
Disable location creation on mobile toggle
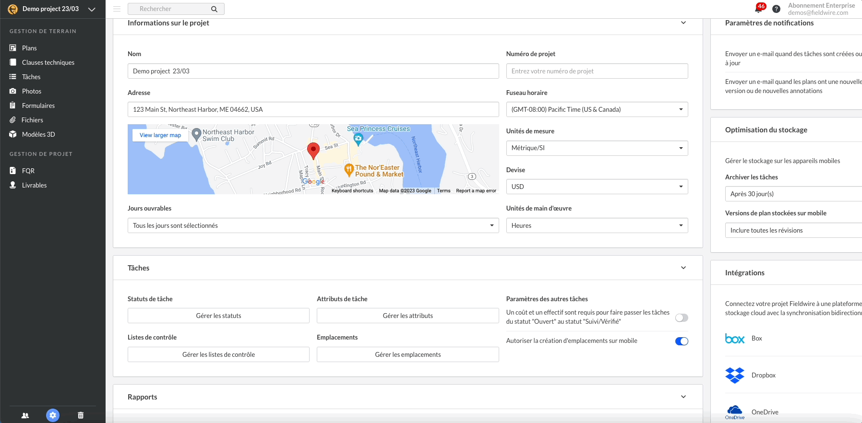coord(682,341)
